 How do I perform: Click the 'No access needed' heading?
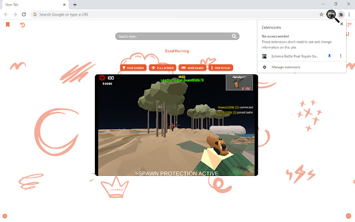click(x=275, y=36)
